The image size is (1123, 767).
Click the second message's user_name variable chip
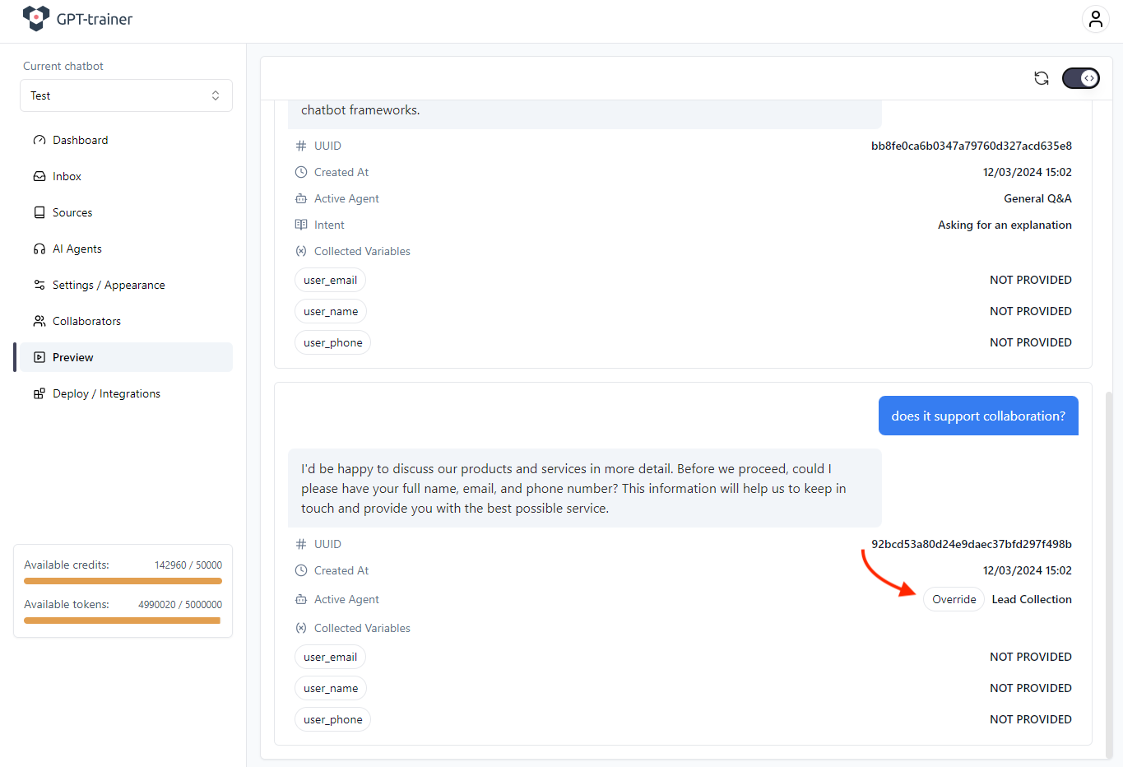pos(331,688)
